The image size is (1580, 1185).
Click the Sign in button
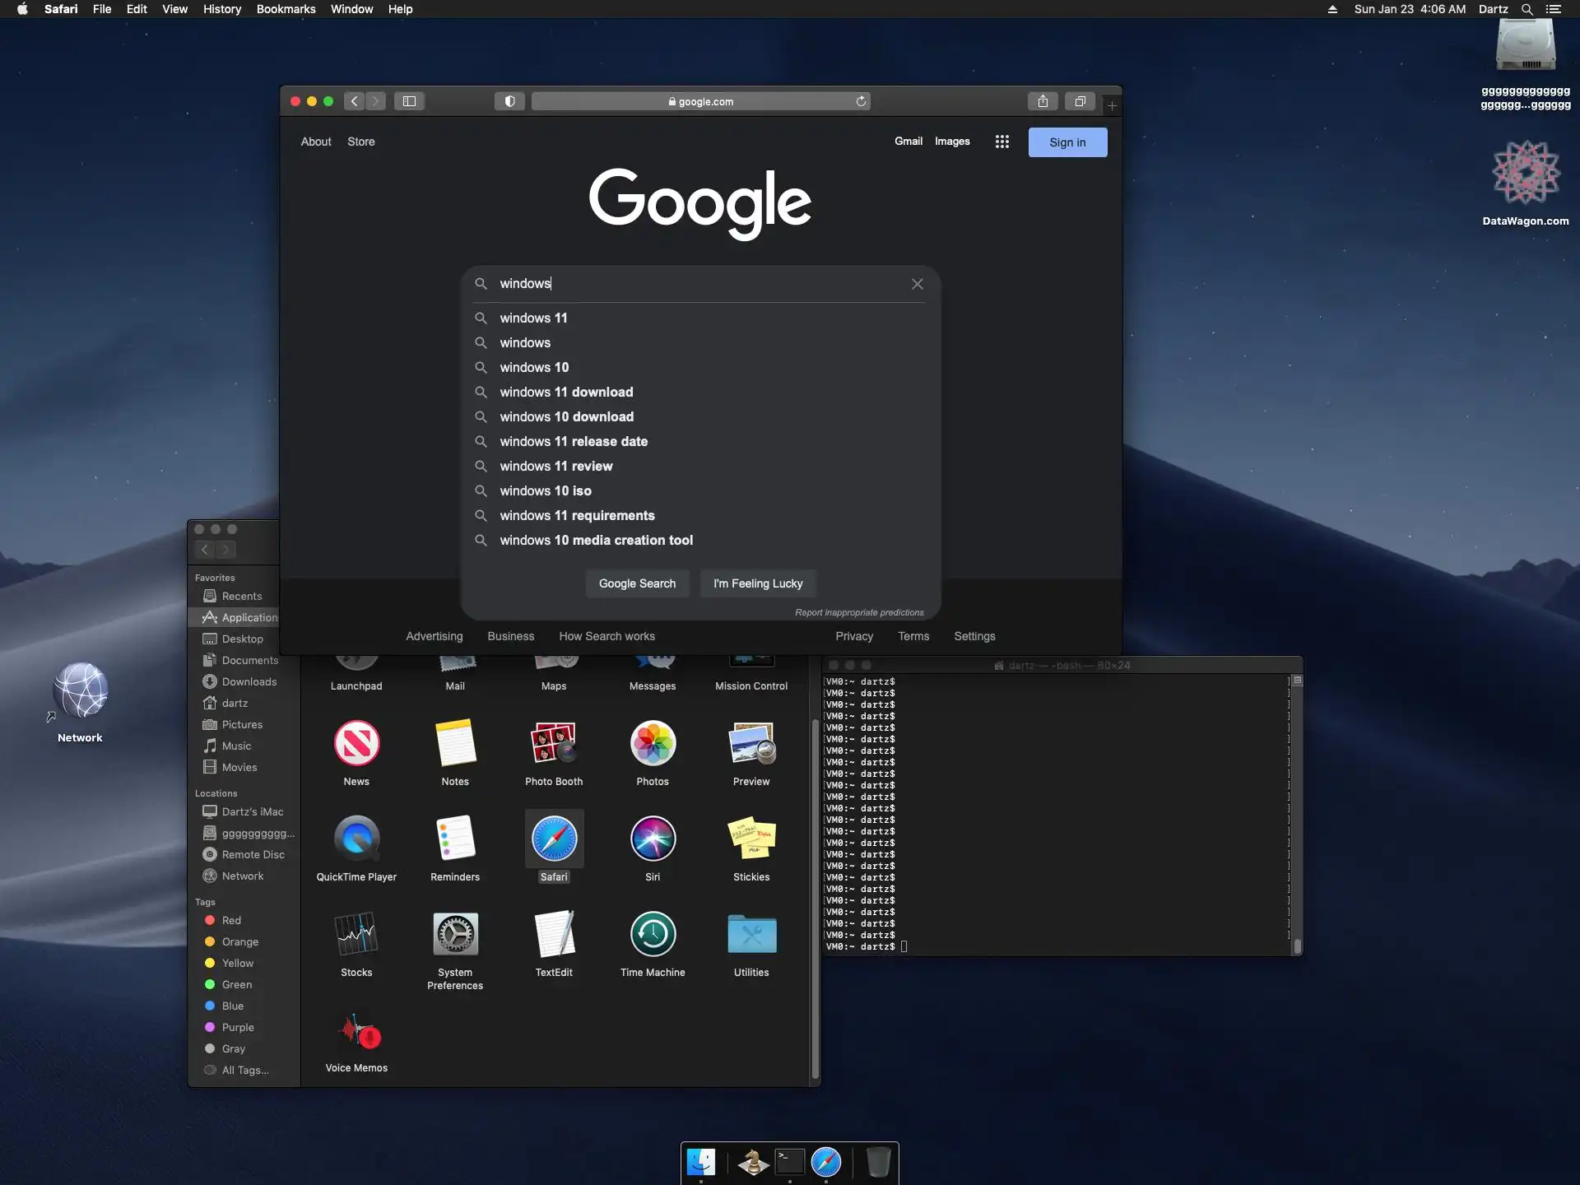point(1066,142)
